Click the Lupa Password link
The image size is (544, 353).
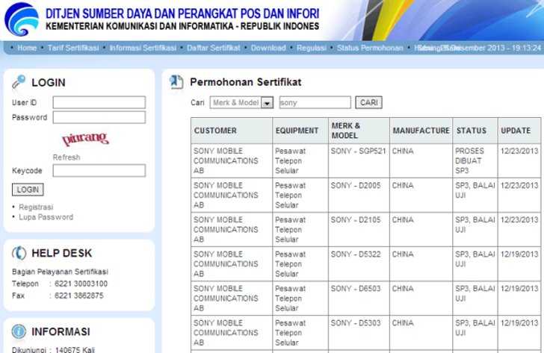pyautogui.click(x=46, y=217)
